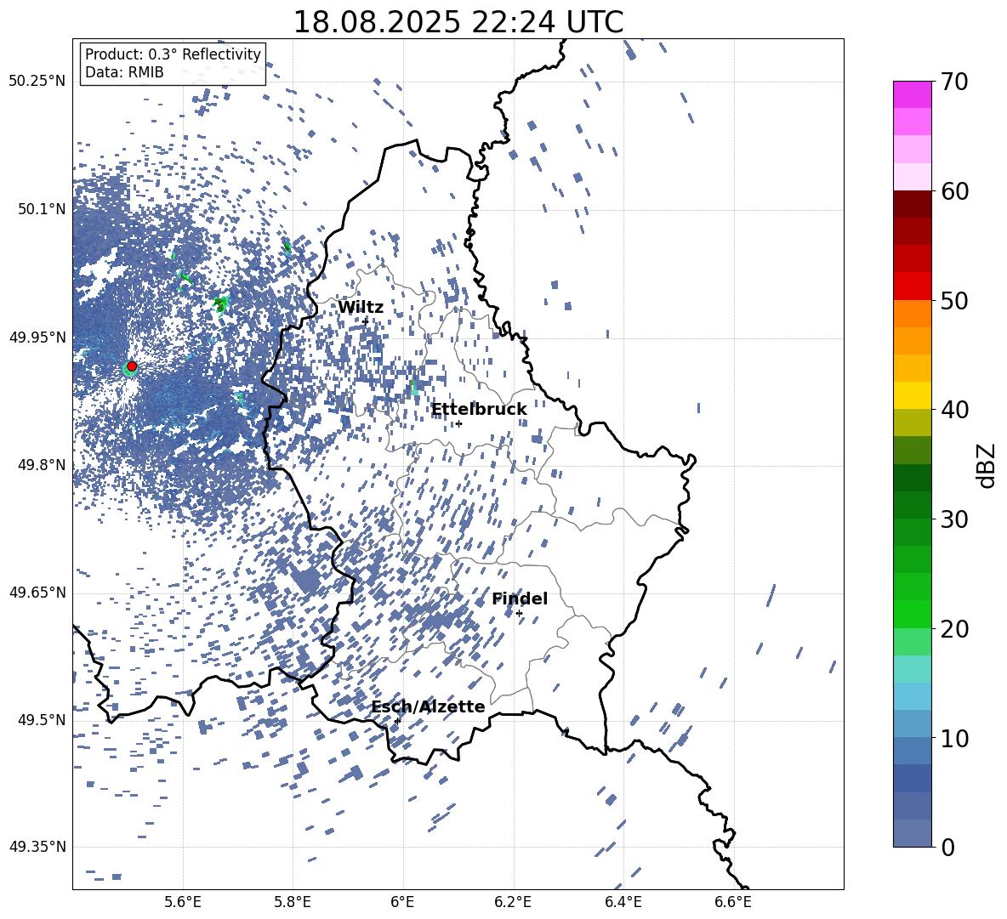Click the colorbar '50' tick label
Viewport: 1007px width, 919px height.
point(954,301)
